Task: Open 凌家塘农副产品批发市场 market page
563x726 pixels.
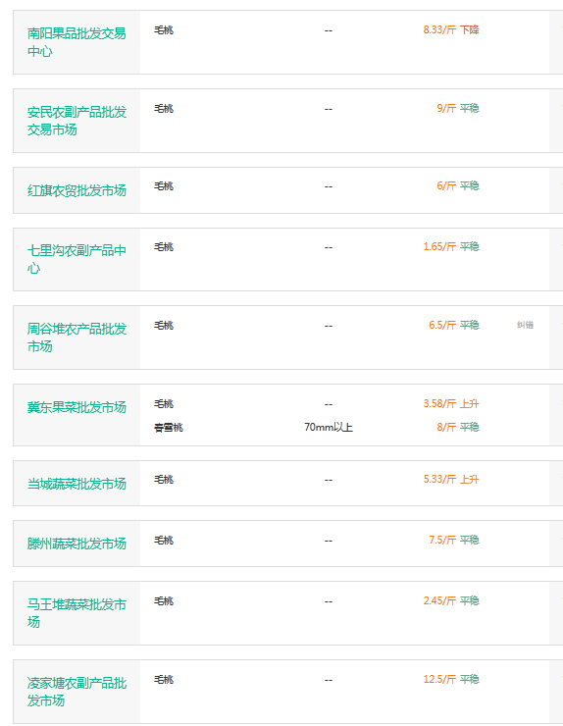Action: tap(77, 692)
